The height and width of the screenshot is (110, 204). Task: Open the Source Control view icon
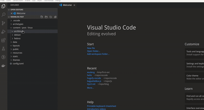3,23
